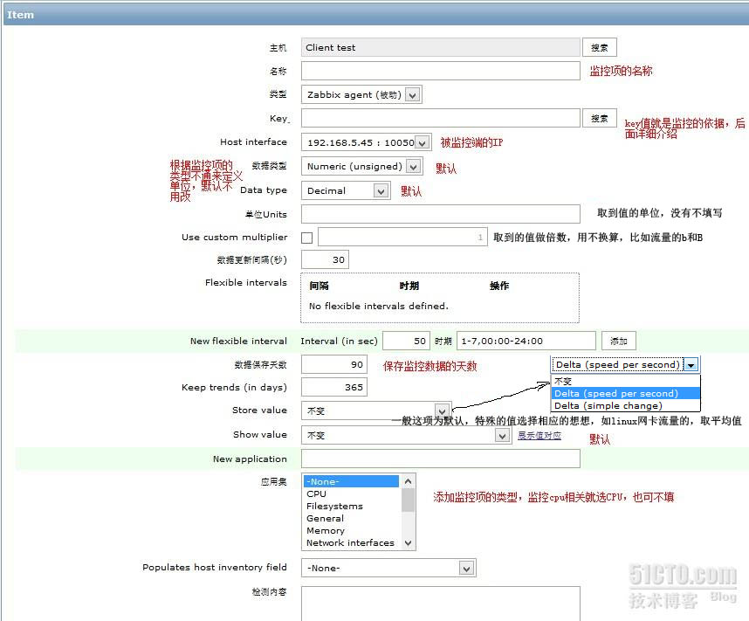Click the custom multiplier value field
Image resolution: width=749 pixels, height=621 pixels.
coord(402,237)
